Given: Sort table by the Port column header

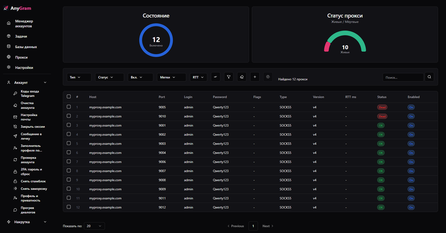Looking at the screenshot, I should coord(162,97).
